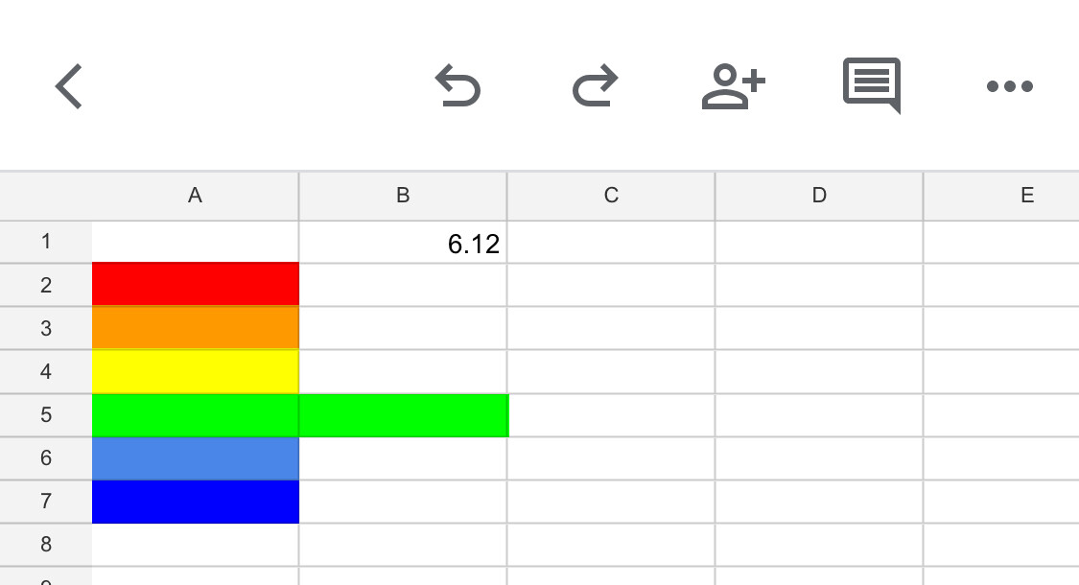Select column B header

coord(403,197)
